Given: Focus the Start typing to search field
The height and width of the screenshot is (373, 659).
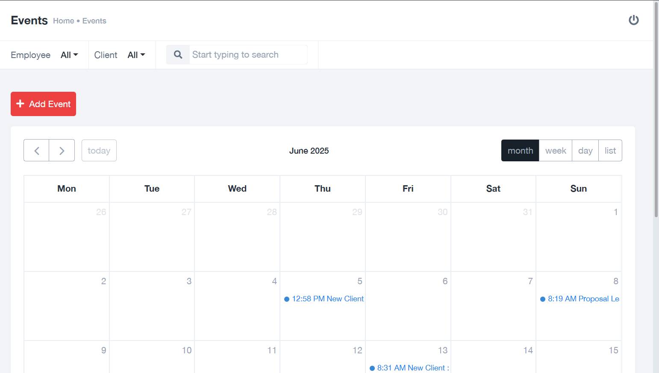Looking at the screenshot, I should tap(248, 55).
